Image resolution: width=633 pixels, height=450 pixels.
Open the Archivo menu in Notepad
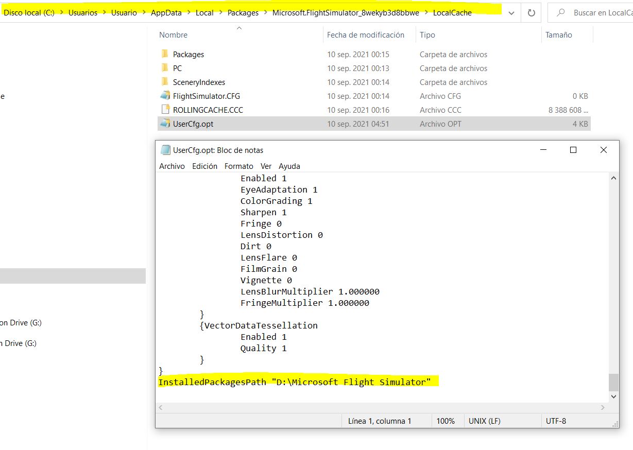pos(172,166)
